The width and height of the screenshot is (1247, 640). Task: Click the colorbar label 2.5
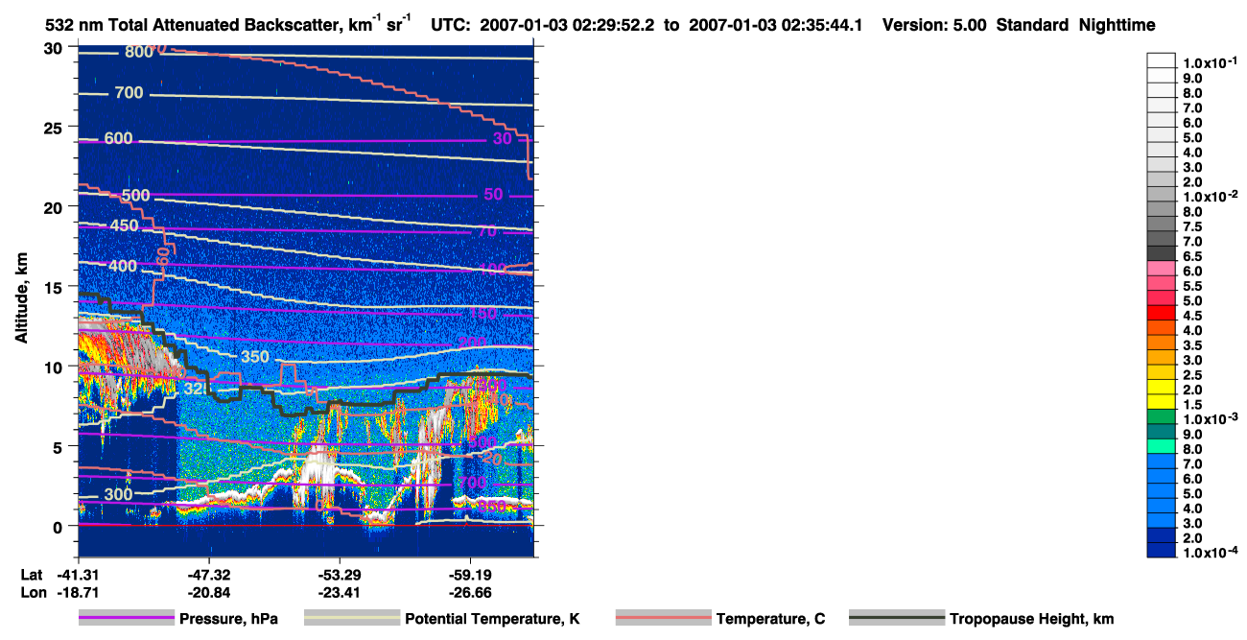pos(1192,375)
